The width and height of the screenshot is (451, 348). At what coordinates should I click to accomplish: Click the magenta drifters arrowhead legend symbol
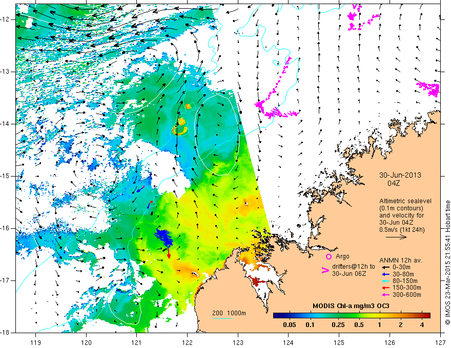coord(325,270)
